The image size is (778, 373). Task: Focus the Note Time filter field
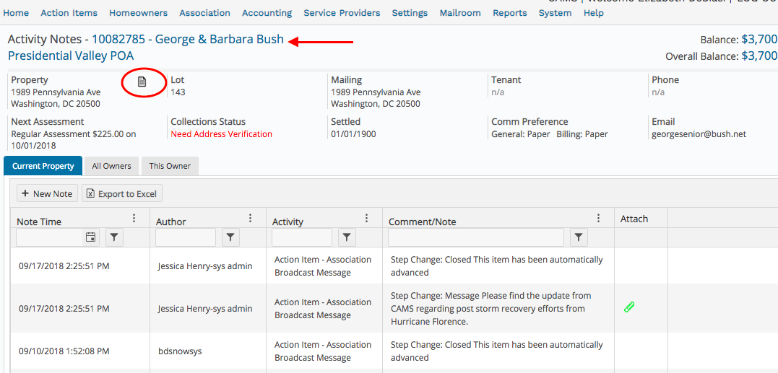[51, 238]
